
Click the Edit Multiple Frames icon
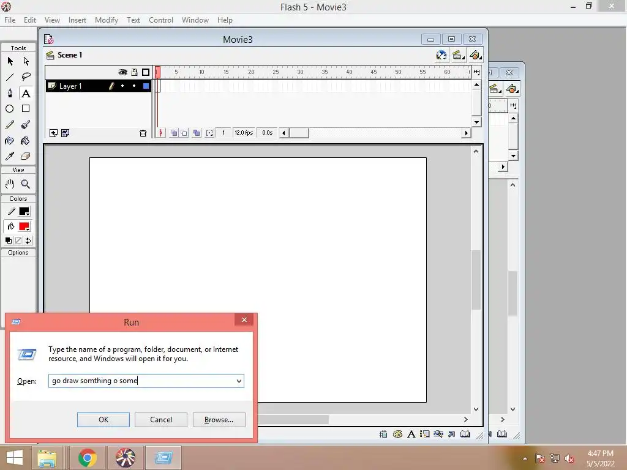click(197, 133)
